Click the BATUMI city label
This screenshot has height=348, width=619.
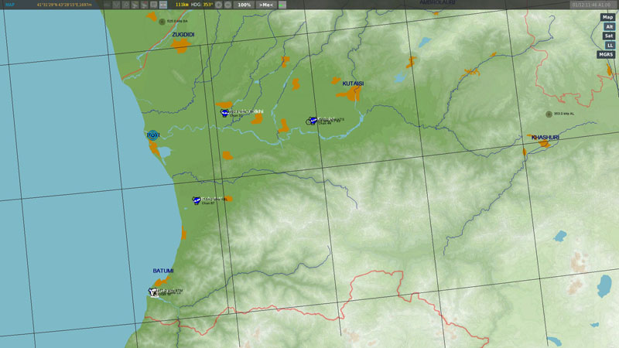tap(163, 271)
